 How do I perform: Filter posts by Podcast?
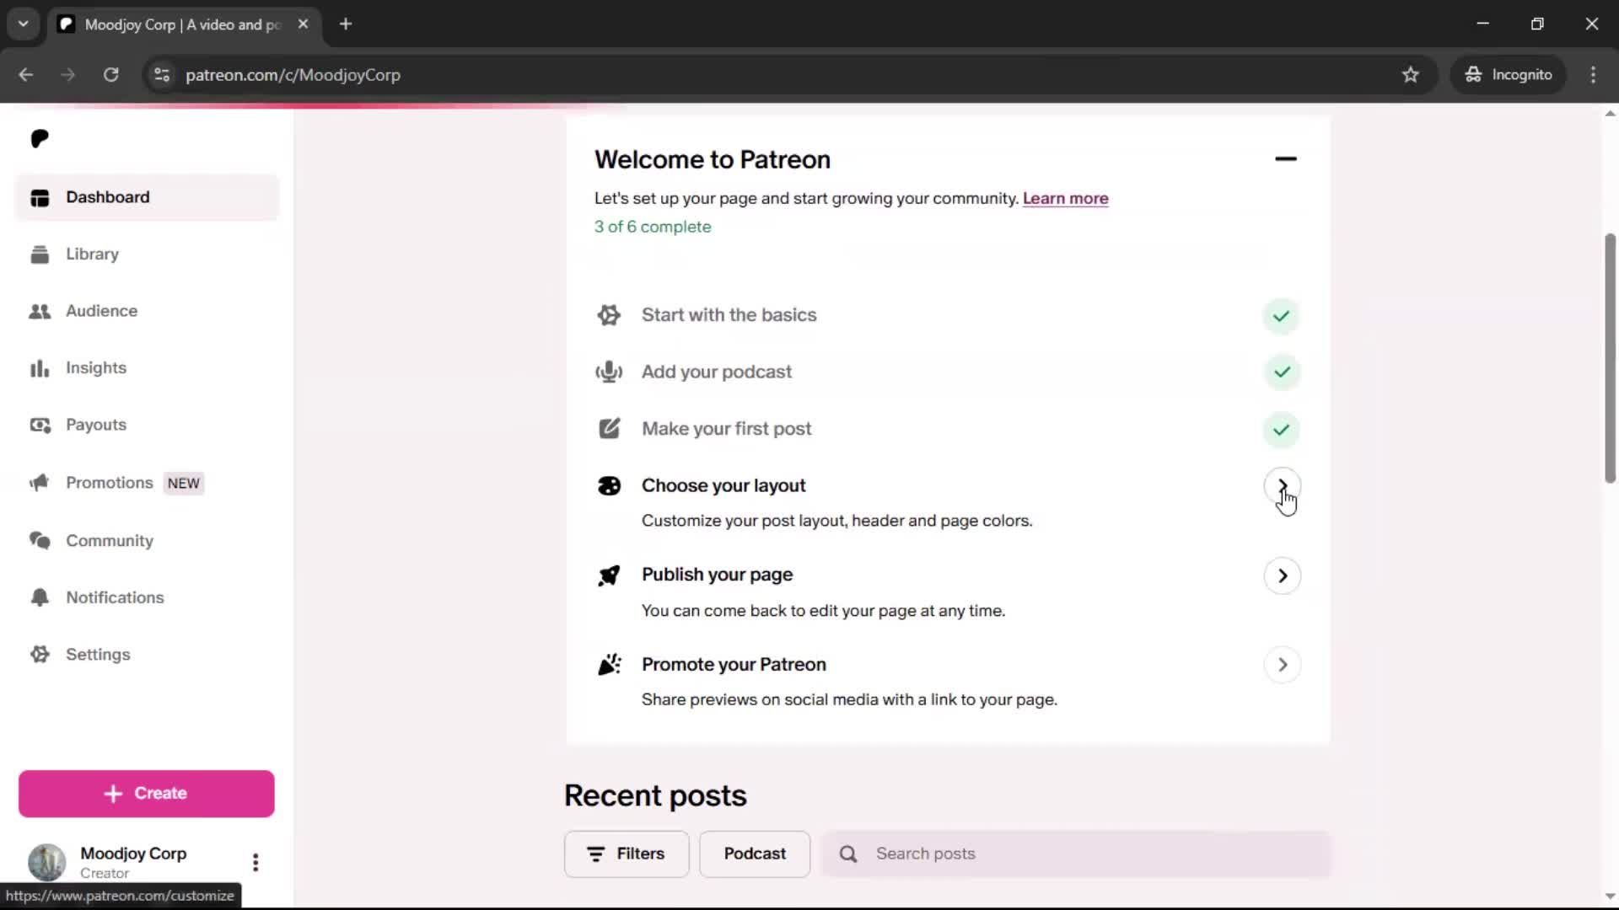click(755, 854)
